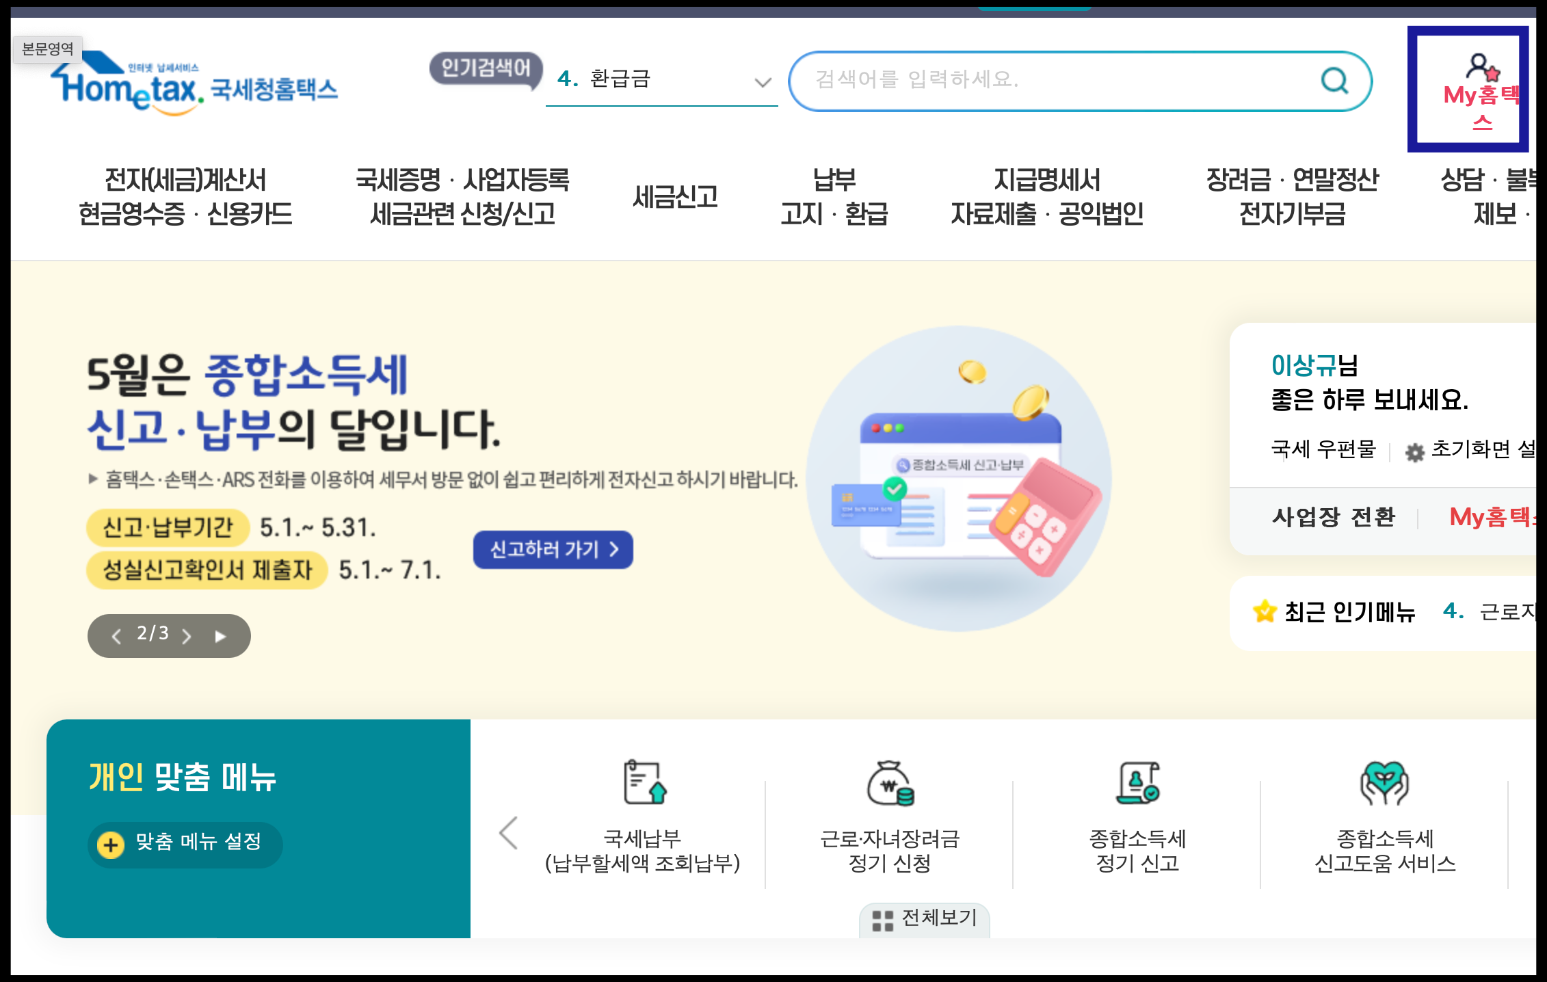Viewport: 1547px width, 982px height.
Task: Click the 전체보기 grid button
Action: coord(924,919)
